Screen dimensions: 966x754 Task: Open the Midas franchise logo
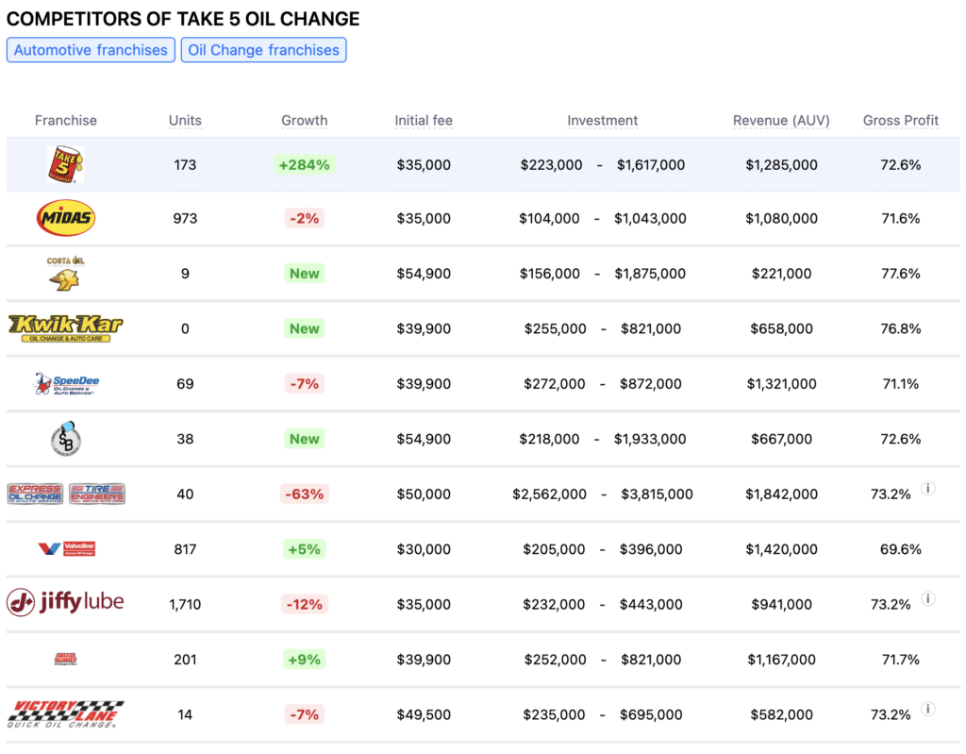[66, 218]
